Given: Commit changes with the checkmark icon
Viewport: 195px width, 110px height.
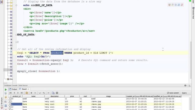Looking at the screenshot, I should 40,93.
